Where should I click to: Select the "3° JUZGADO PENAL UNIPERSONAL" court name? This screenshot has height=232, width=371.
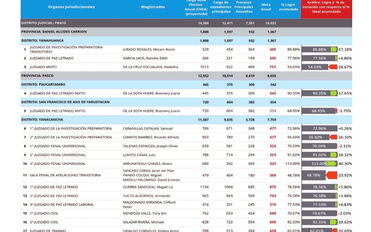point(58,164)
